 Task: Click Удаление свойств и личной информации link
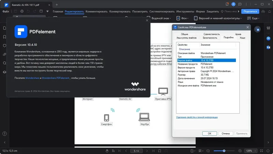197,117
